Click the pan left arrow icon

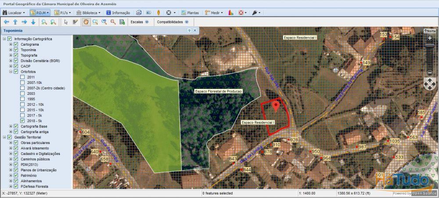click(x=6, y=22)
